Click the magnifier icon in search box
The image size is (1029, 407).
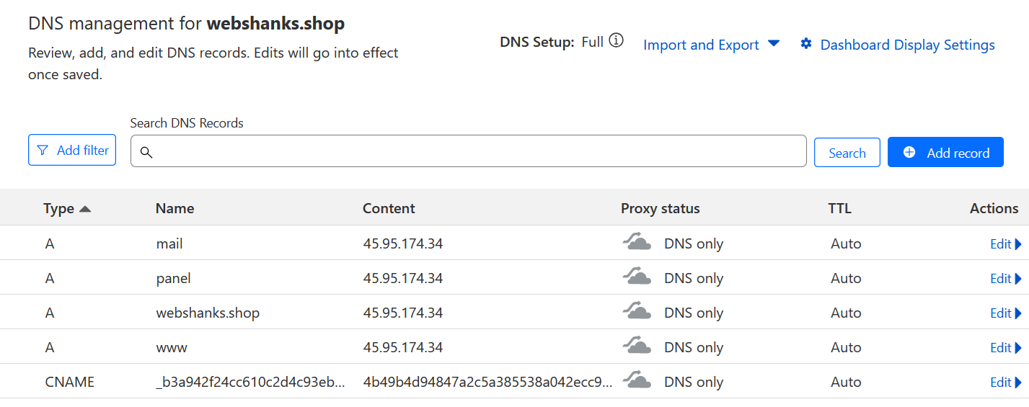(146, 152)
